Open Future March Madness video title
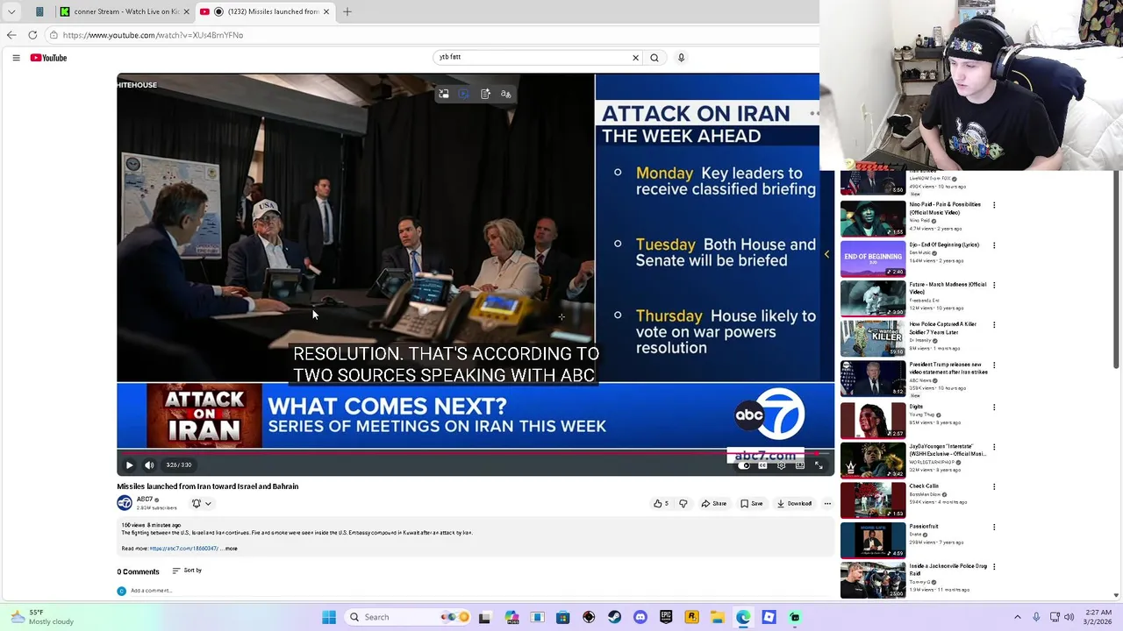This screenshot has width=1123, height=631. (x=948, y=288)
